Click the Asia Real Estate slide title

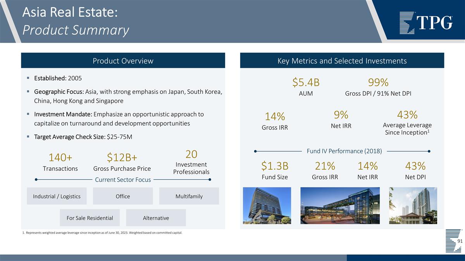click(x=70, y=12)
